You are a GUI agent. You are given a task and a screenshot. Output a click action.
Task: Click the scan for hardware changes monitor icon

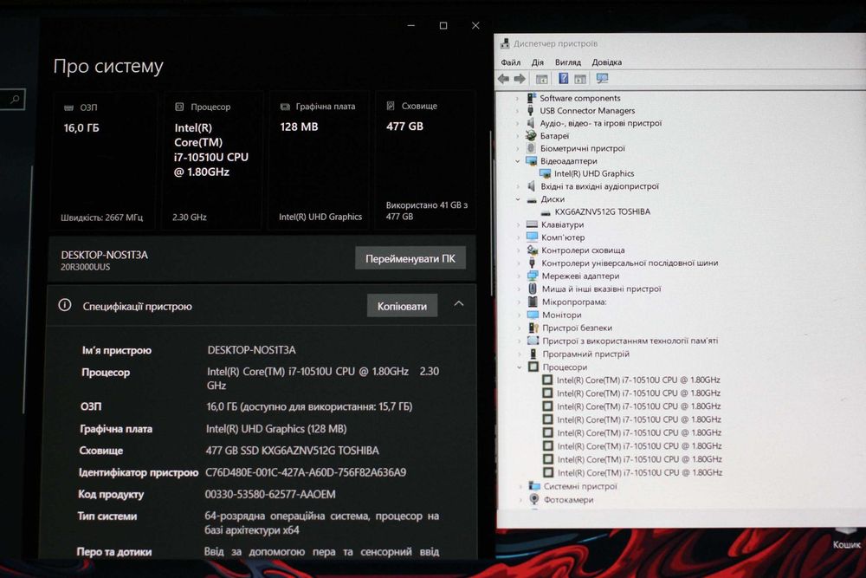click(x=602, y=79)
